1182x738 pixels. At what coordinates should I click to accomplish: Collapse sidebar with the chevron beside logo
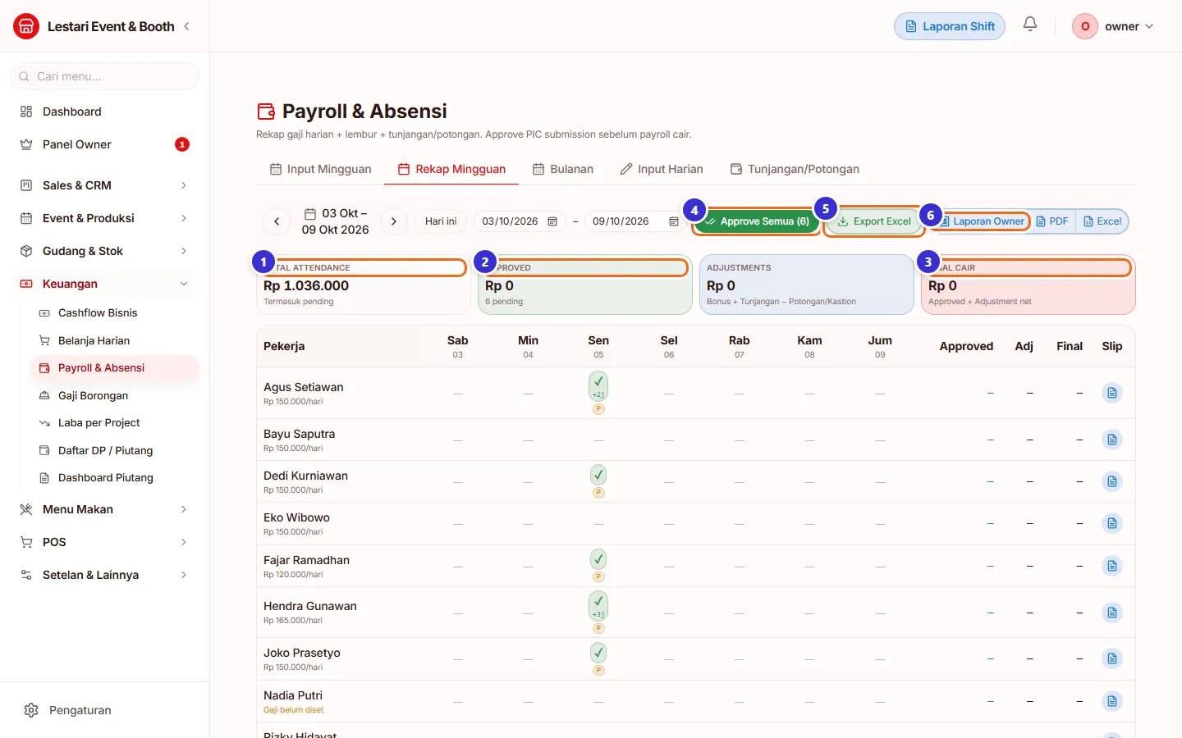point(187,26)
